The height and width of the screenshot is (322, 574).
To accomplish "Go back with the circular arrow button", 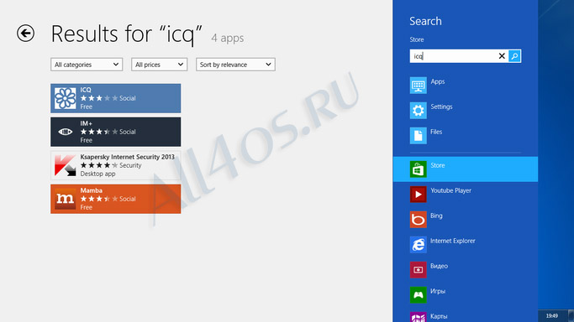I will [x=25, y=34].
